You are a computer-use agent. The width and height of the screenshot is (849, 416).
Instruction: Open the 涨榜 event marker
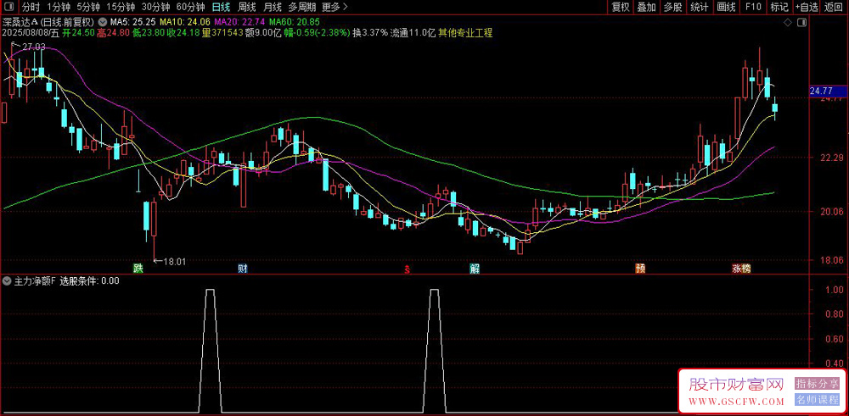pos(741,268)
